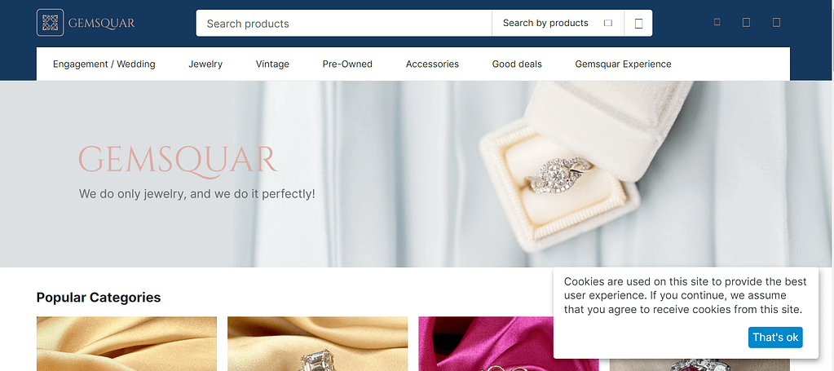
Task: Click the small arrow beside 'Search by products'
Action: 608,23
